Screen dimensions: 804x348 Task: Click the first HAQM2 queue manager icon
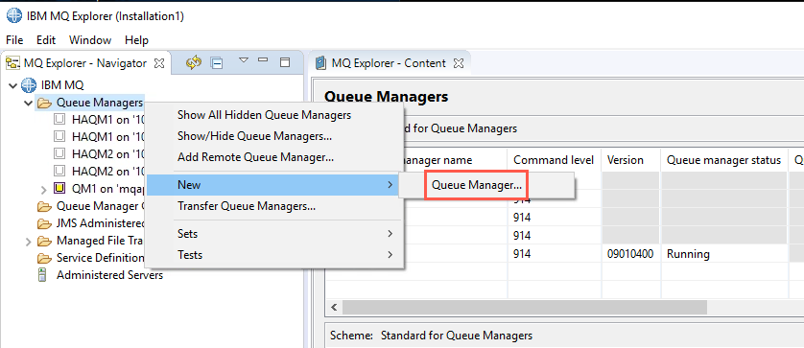pyautogui.click(x=59, y=153)
